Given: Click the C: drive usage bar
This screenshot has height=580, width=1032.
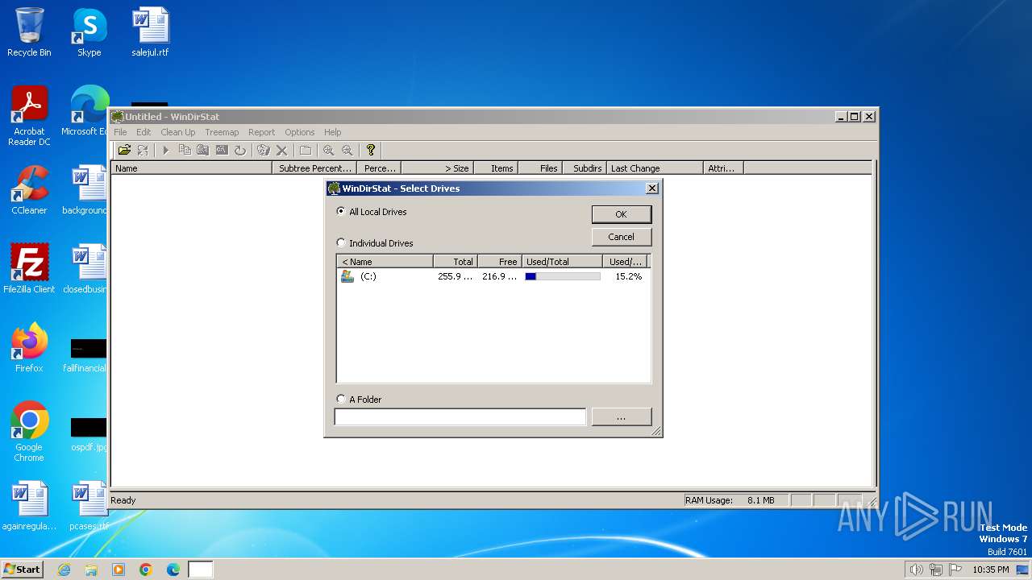Looking at the screenshot, I should [x=562, y=276].
